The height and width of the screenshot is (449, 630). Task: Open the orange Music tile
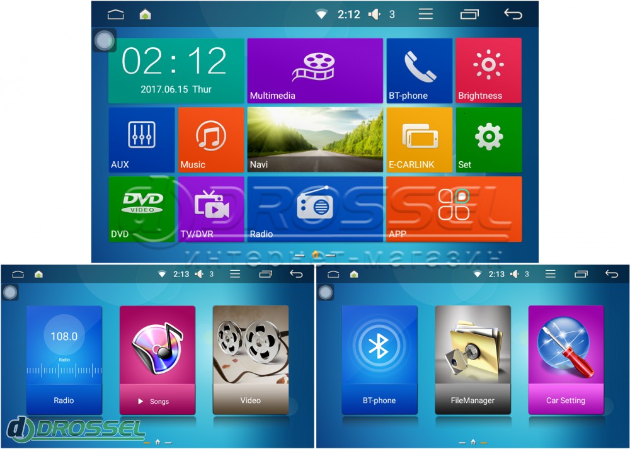coord(210,140)
